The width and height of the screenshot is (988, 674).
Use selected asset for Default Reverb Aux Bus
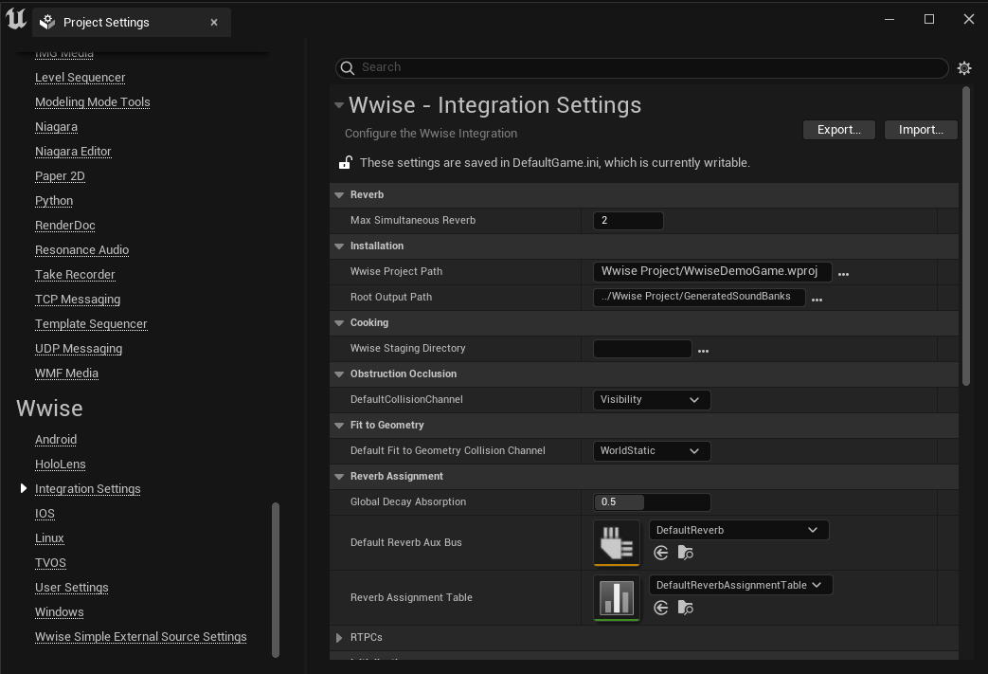click(x=661, y=553)
